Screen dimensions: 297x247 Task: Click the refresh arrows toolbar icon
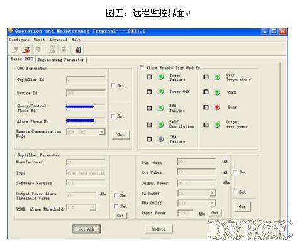64,49
